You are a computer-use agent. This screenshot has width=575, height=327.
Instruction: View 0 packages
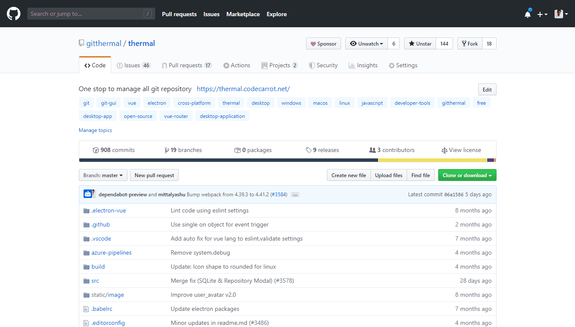tap(253, 150)
